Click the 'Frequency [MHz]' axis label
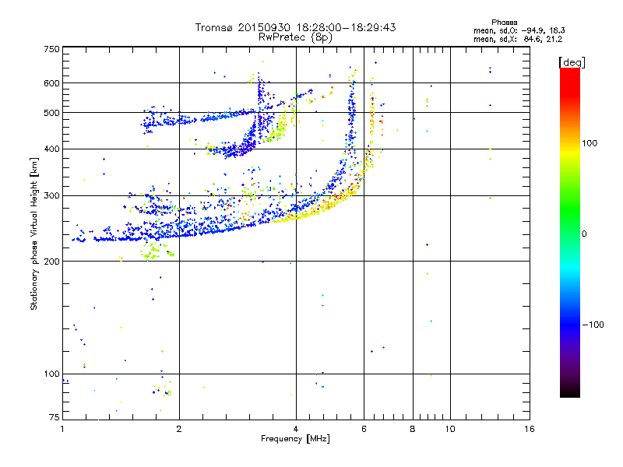Image resolution: width=623 pixels, height=467 pixels. click(295, 439)
